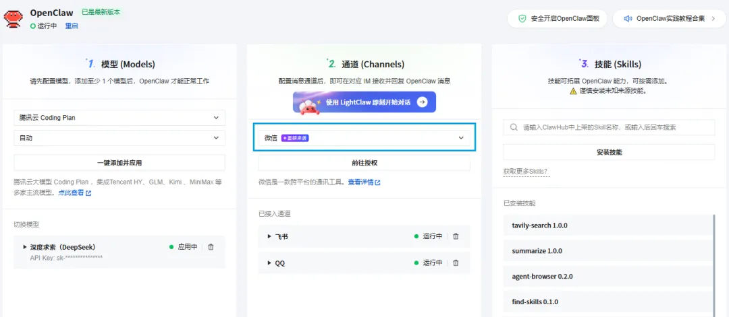Viewport: 729px width, 317px height.
Task: Click the external link icon after 点此查看
Action: [88, 192]
